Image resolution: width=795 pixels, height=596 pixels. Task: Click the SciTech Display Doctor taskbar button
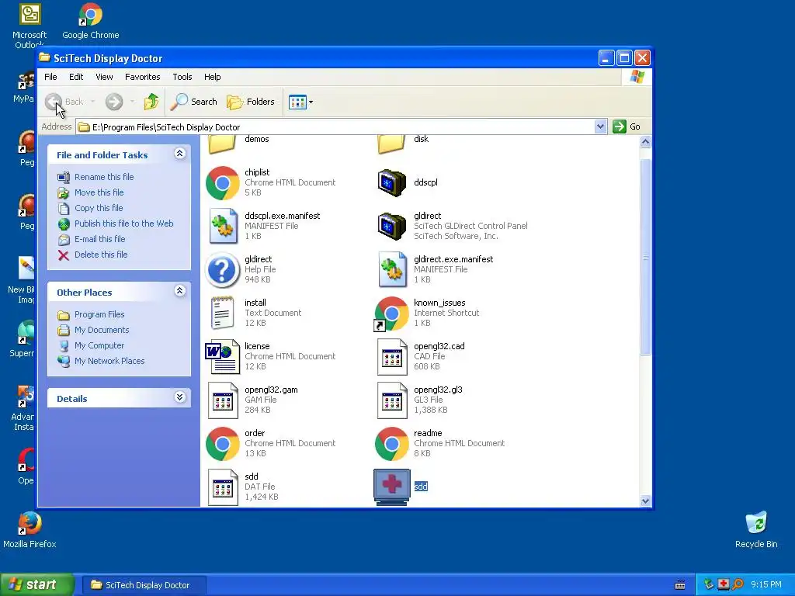click(144, 585)
